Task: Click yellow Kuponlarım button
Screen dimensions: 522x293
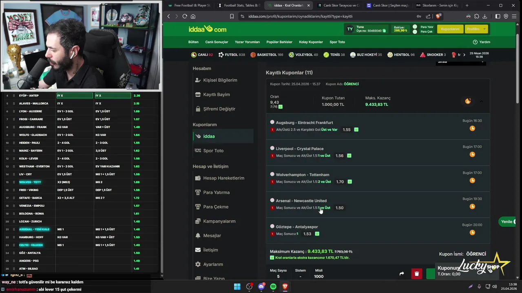Action: coord(450,29)
